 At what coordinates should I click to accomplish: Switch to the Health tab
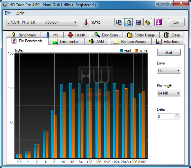77,35
